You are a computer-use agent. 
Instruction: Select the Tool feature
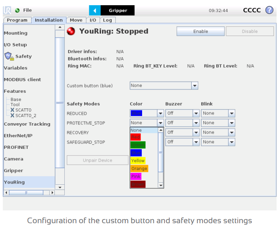15,104
